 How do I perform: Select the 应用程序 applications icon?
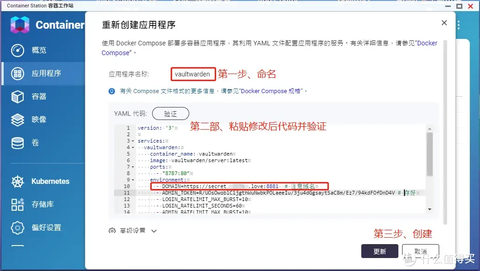coord(18,73)
